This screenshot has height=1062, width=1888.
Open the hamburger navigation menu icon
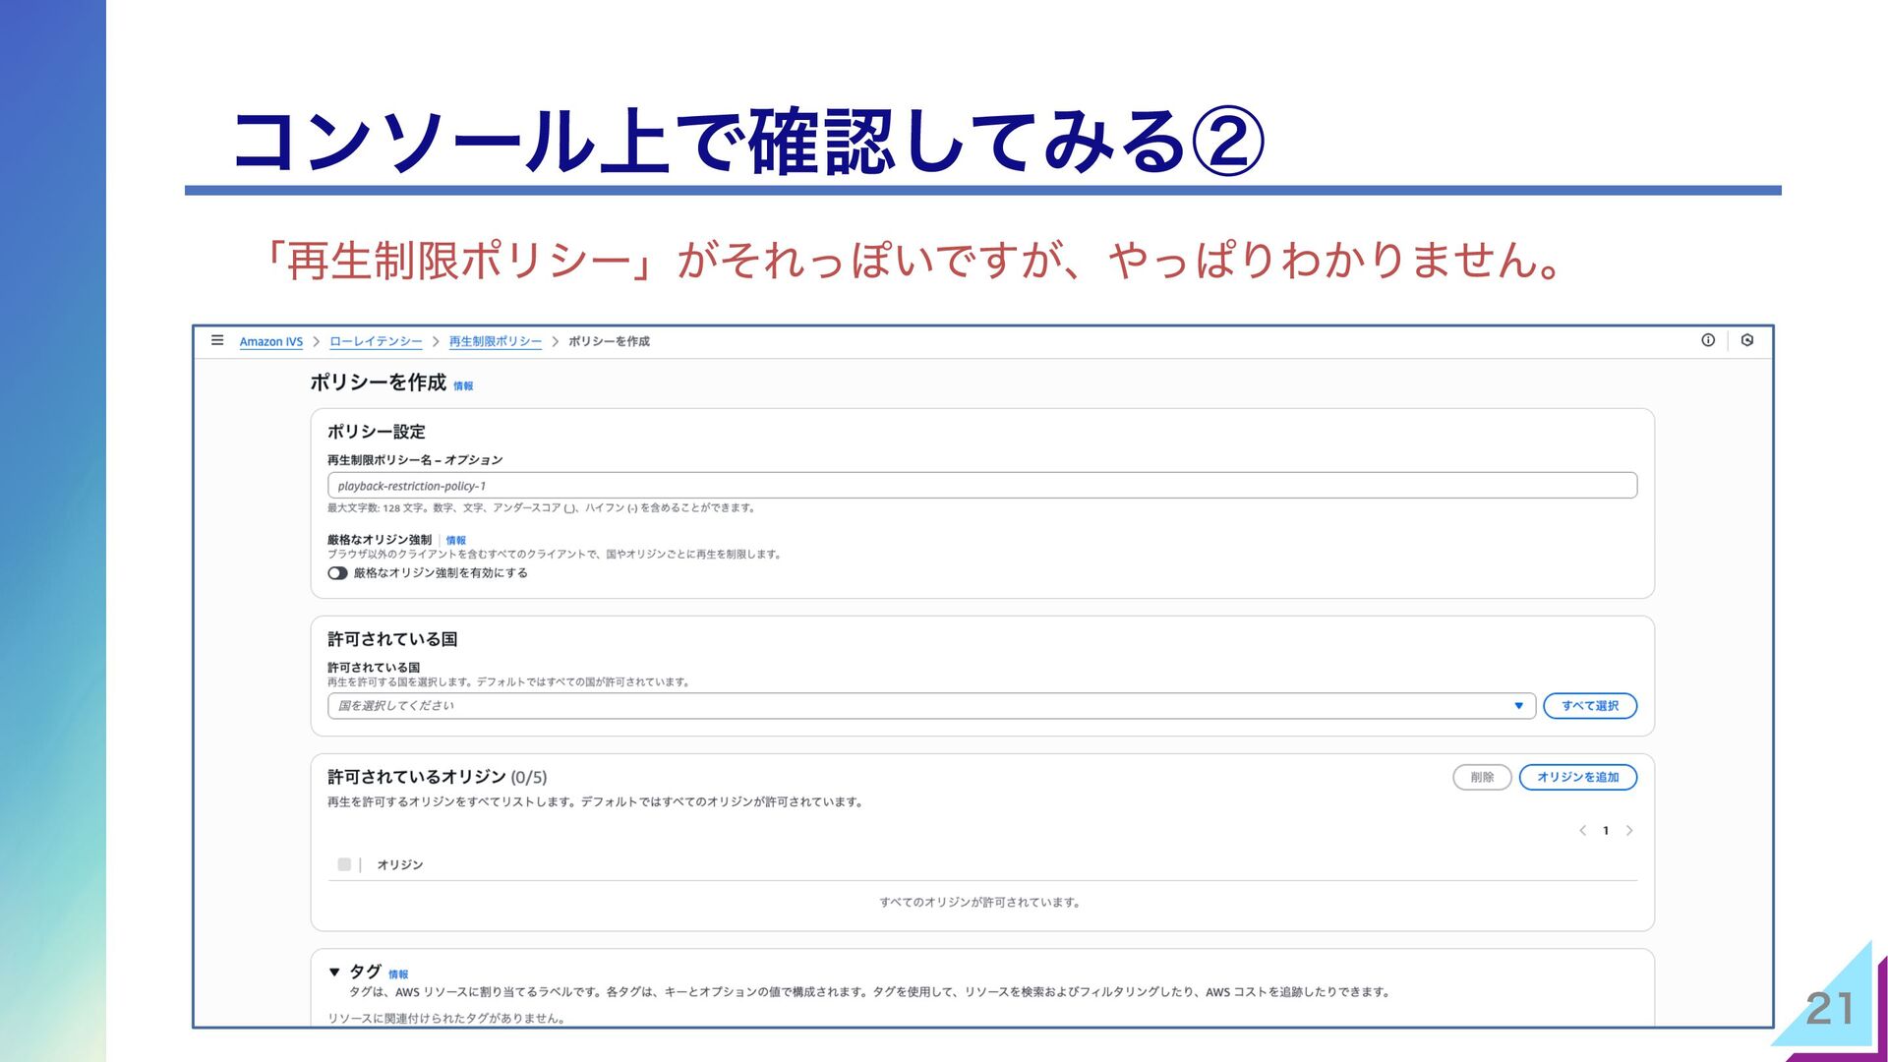click(217, 340)
